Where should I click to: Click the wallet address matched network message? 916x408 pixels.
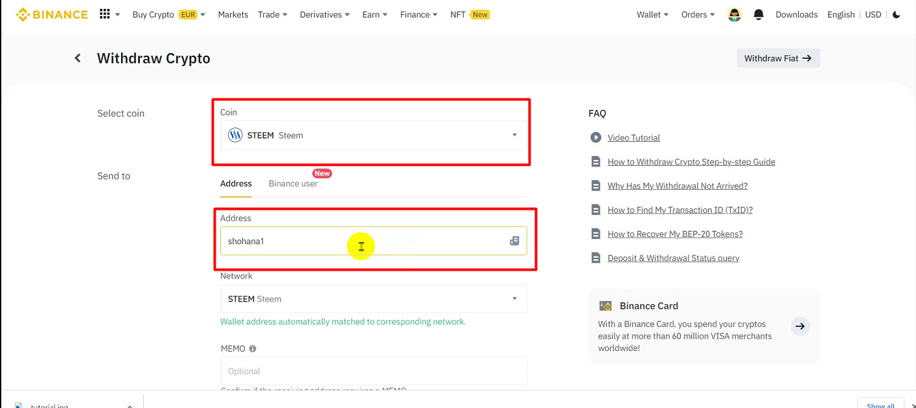pos(343,322)
